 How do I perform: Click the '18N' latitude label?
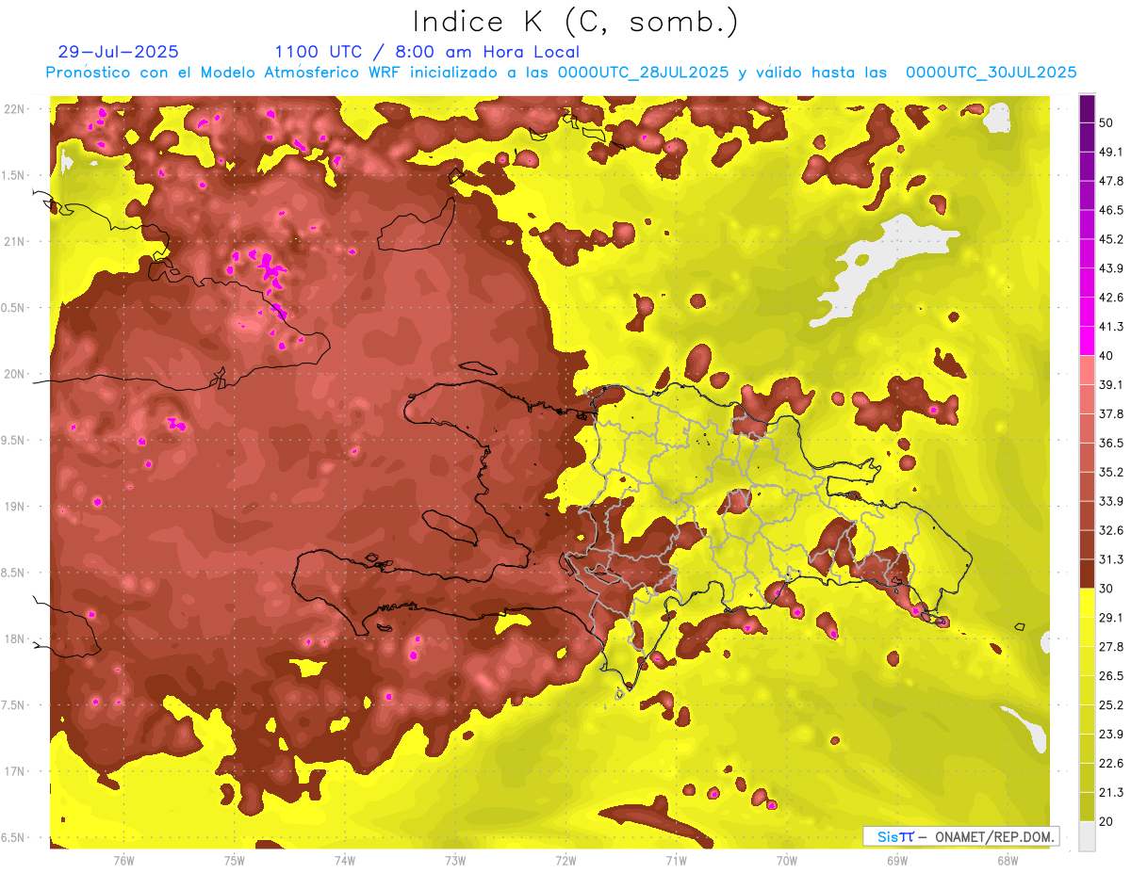point(15,639)
